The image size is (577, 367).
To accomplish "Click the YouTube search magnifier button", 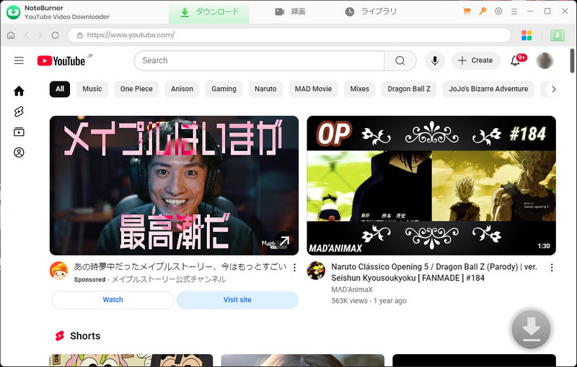I will point(400,60).
